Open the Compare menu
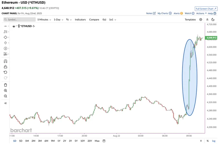220x144 pixels. (94, 20)
